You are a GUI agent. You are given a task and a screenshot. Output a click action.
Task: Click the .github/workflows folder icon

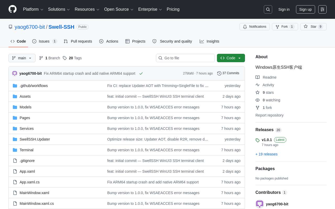coord(15,86)
